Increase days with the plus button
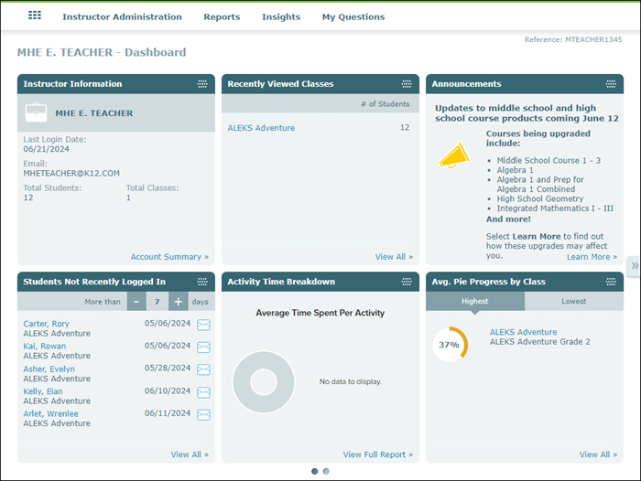 pyautogui.click(x=178, y=302)
